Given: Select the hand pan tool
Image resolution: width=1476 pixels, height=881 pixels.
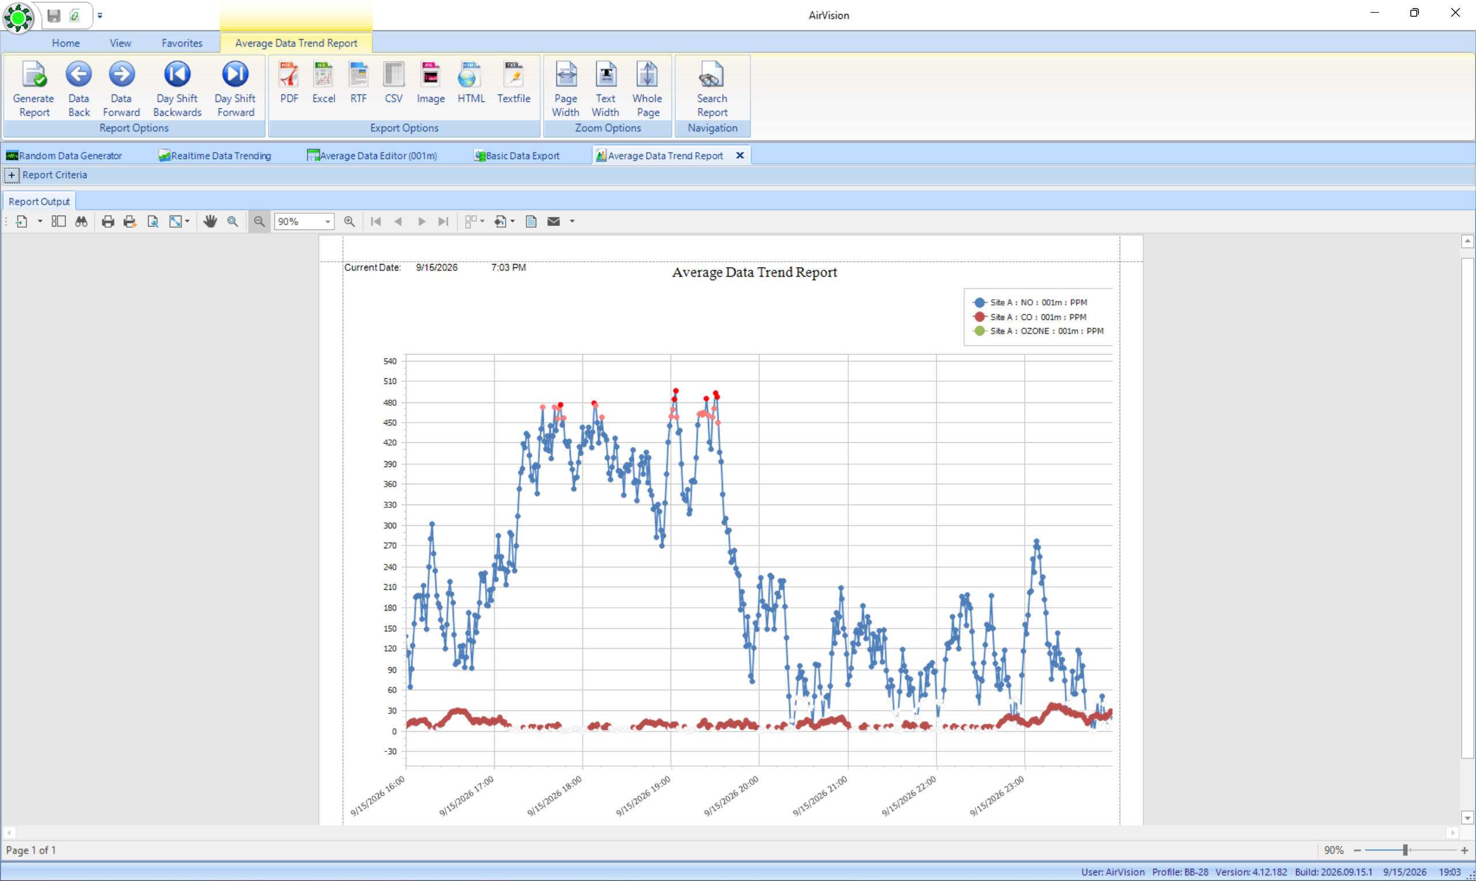Looking at the screenshot, I should 210,221.
